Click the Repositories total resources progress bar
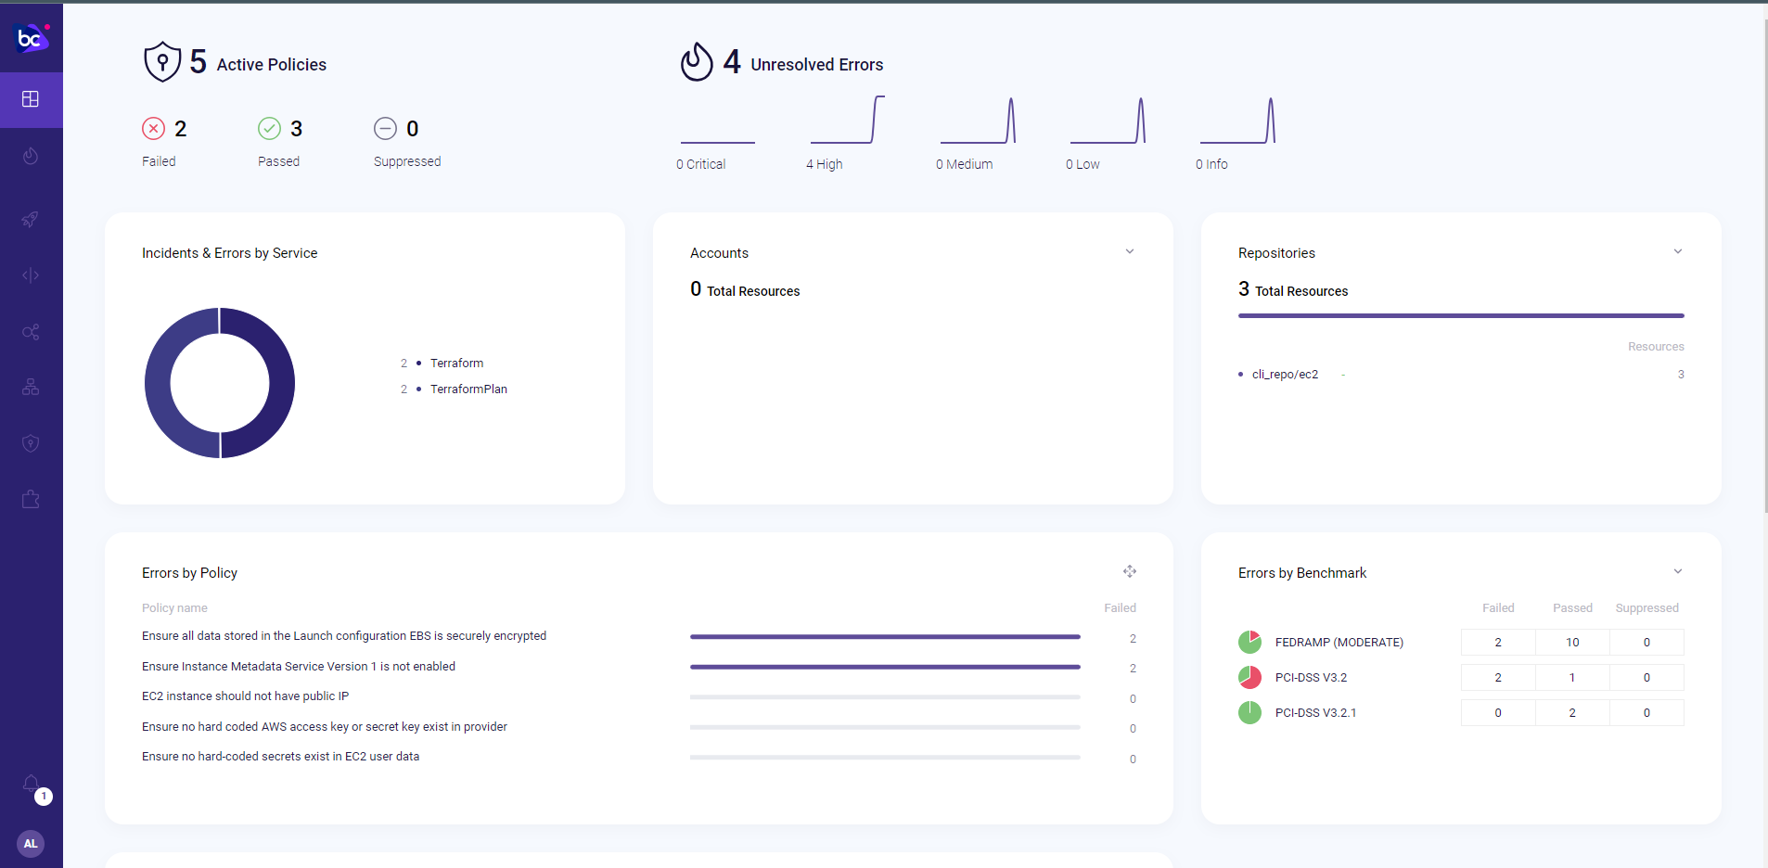1768x868 pixels. click(1461, 316)
